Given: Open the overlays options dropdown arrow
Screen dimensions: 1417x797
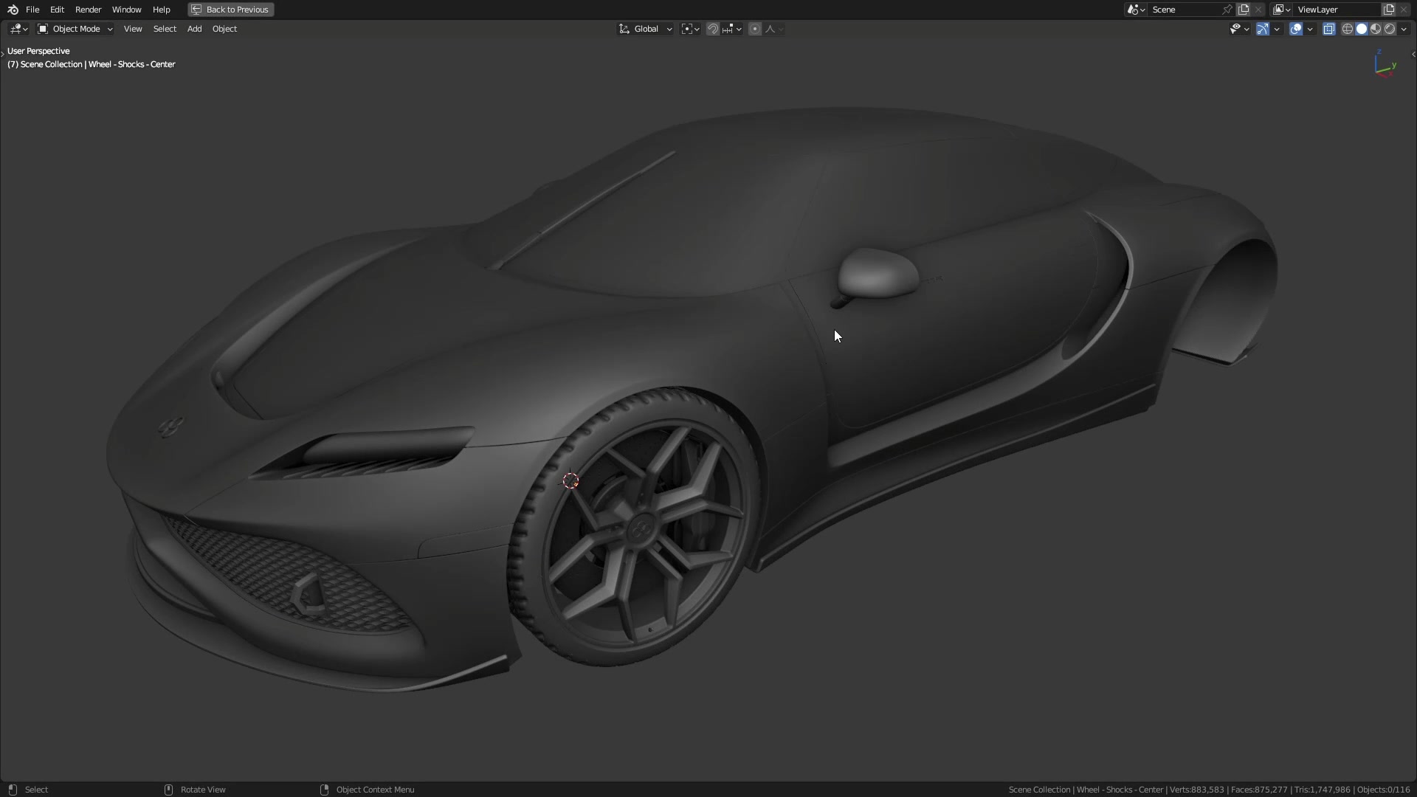Looking at the screenshot, I should 1310,29.
